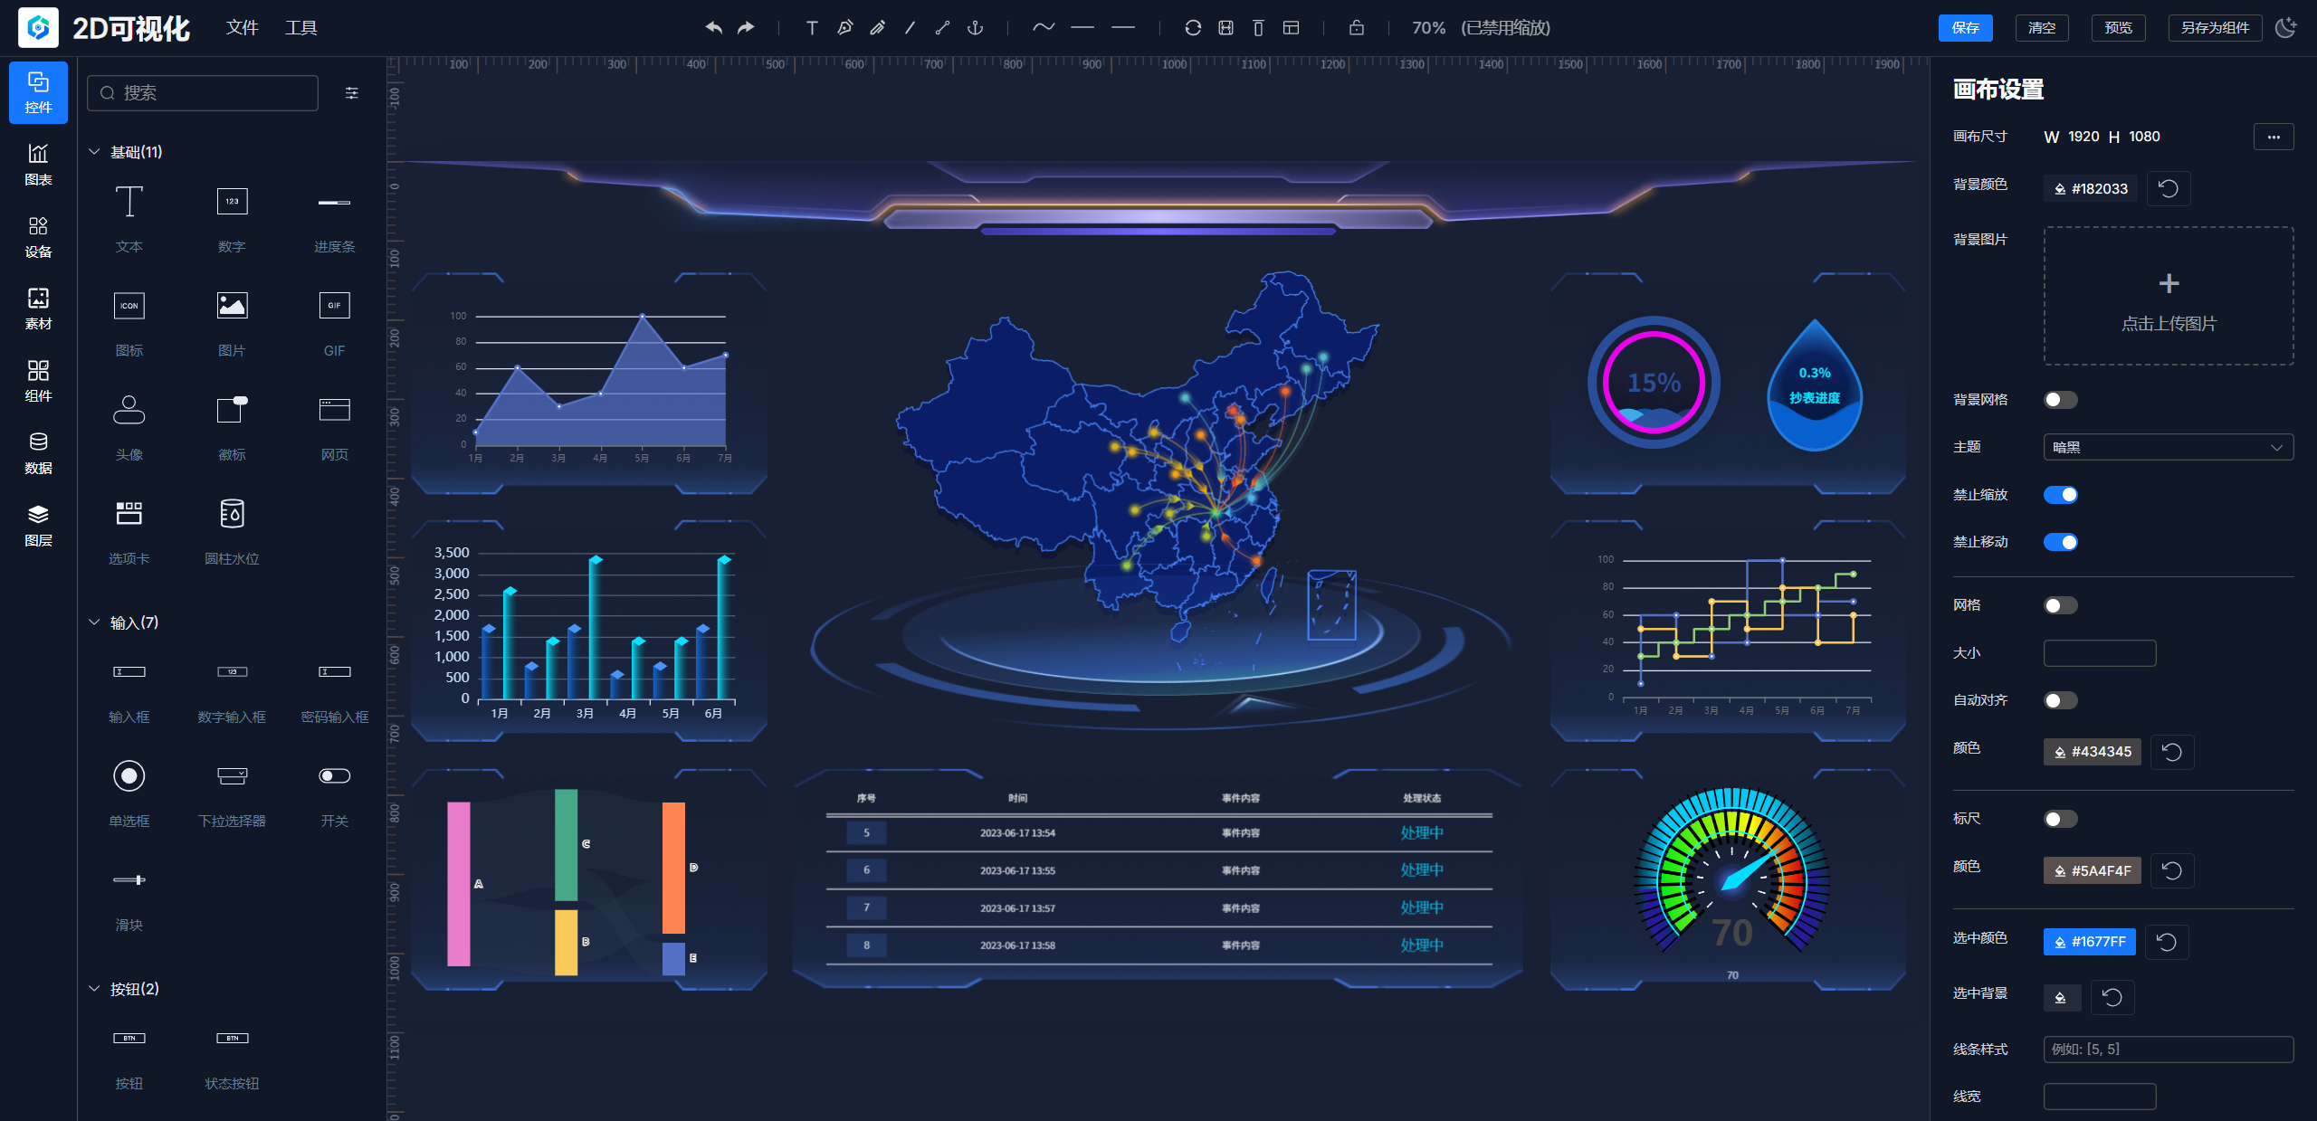This screenshot has width=2317, height=1121.
Task: Click the 另存为组件 button
Action: click(x=2215, y=28)
